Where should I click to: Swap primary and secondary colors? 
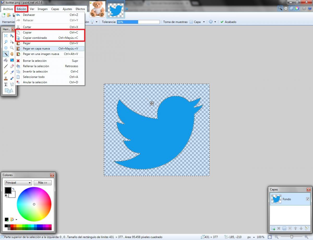tap(13, 189)
